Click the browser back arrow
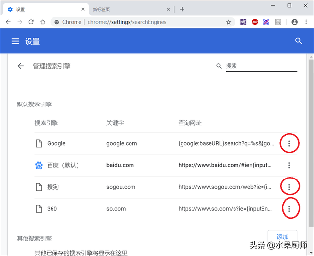 pos(8,22)
